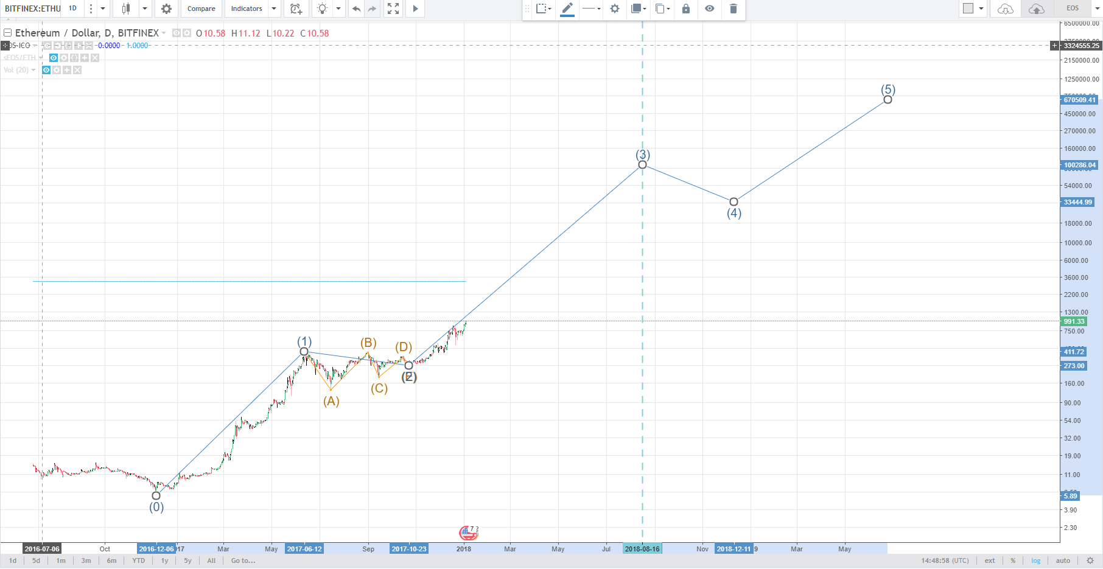Expand the lightbulb ideas dropdown arrow
This screenshot has width=1103, height=569.
pyautogui.click(x=338, y=9)
